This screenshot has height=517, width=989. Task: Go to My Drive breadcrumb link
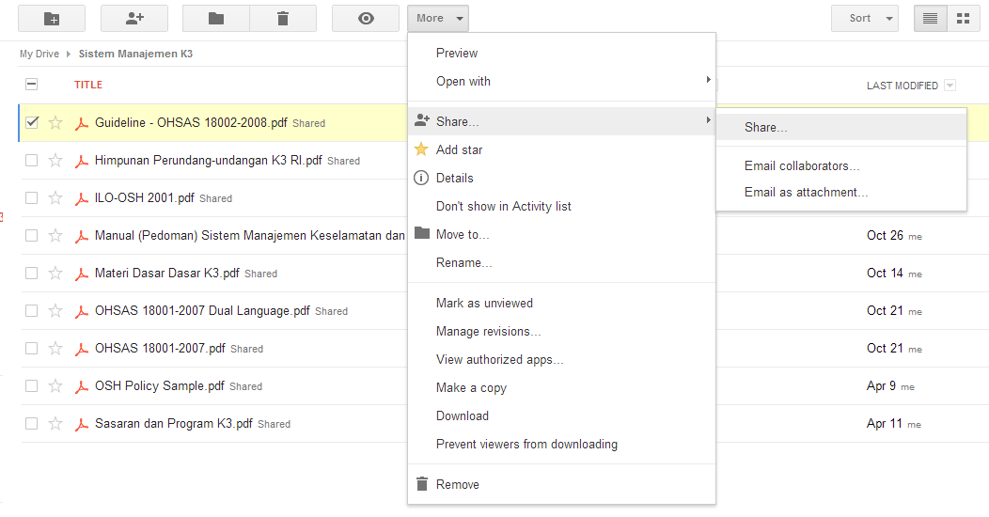pyautogui.click(x=39, y=55)
